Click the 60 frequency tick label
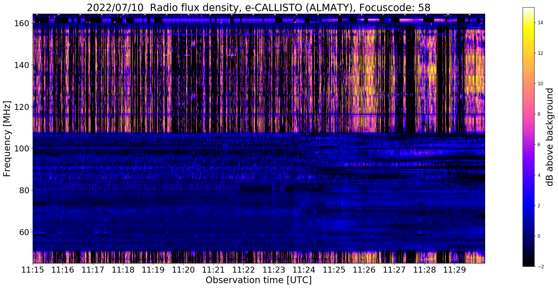Screen dimensions: 558x288 click(24, 232)
